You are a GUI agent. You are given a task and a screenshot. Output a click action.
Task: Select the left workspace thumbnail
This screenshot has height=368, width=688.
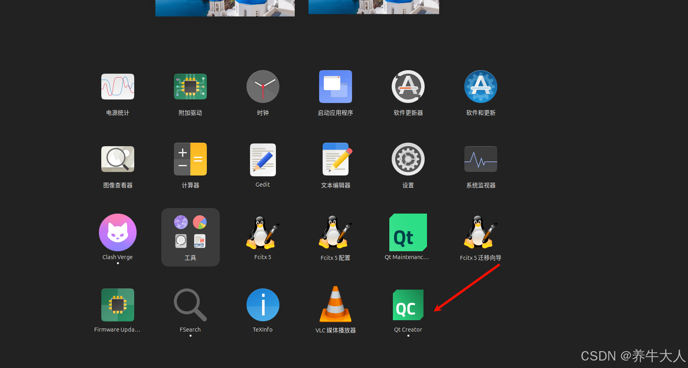tap(225, 8)
